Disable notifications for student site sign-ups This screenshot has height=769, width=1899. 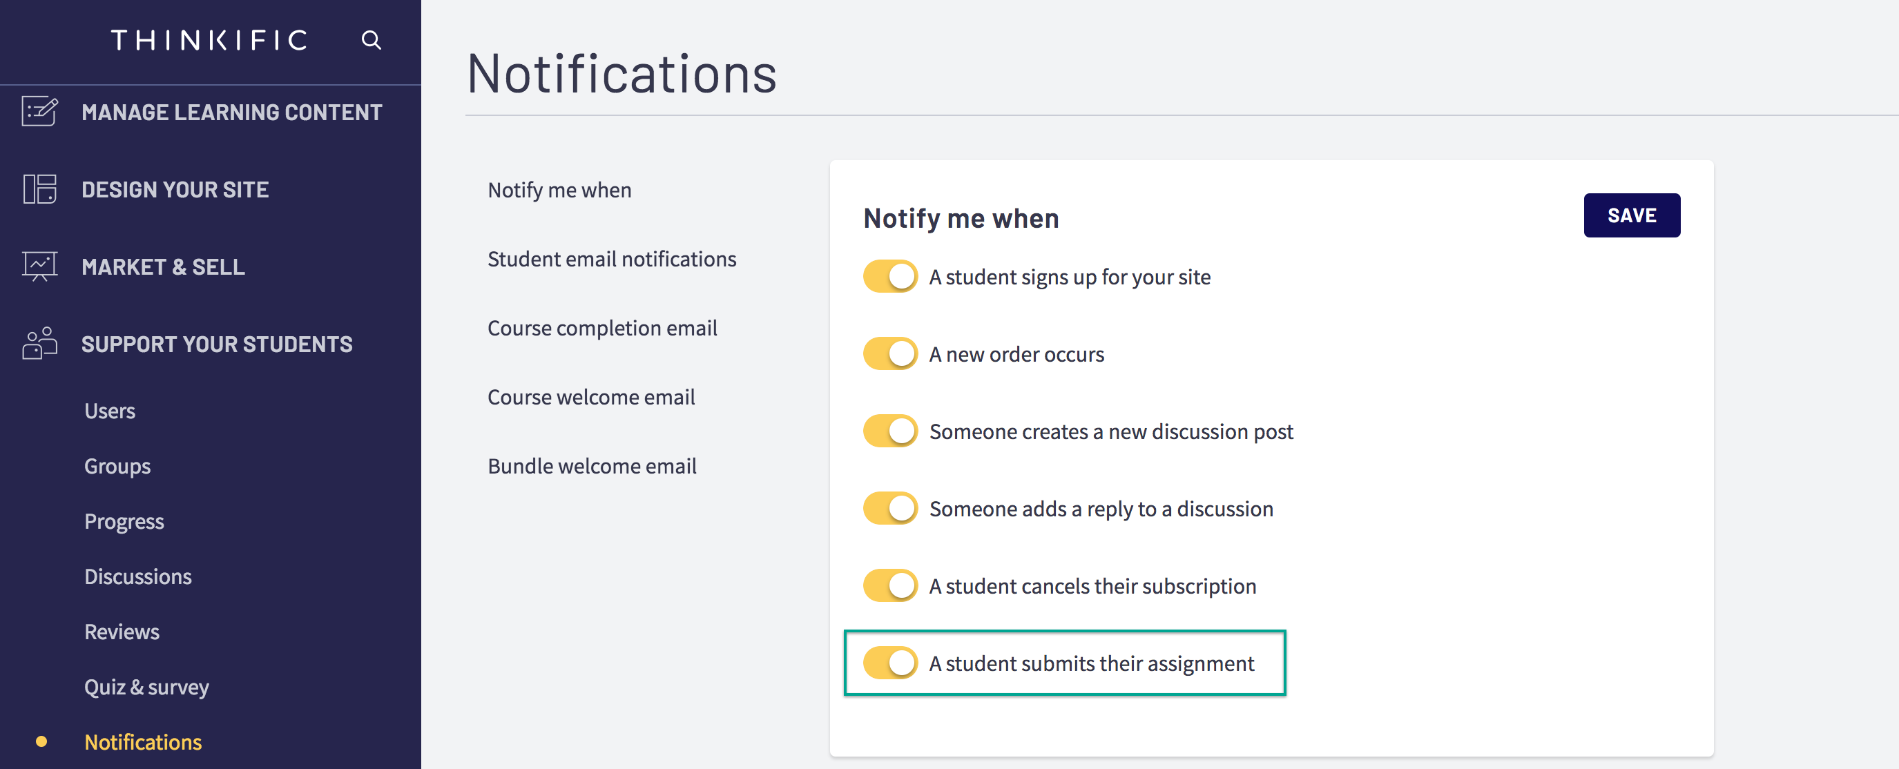coord(890,276)
